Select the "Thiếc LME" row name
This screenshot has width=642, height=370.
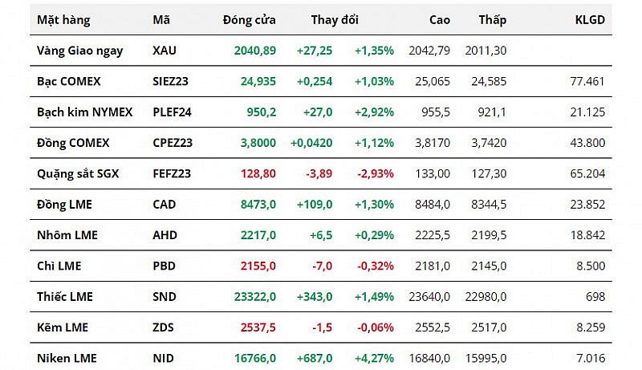65,297
